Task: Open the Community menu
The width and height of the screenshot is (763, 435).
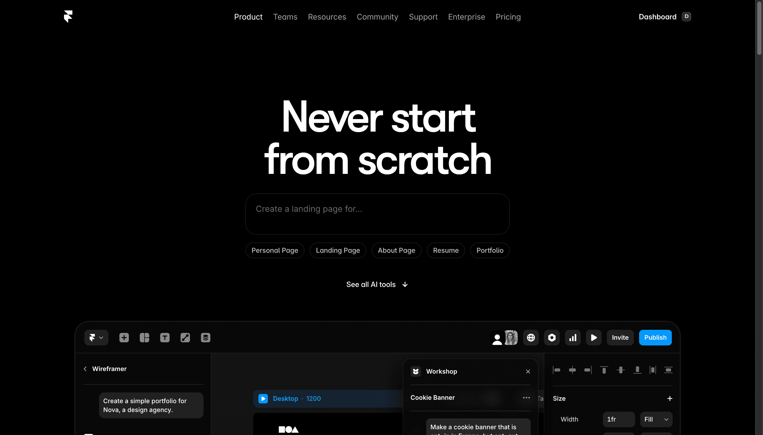Action: pos(377,17)
